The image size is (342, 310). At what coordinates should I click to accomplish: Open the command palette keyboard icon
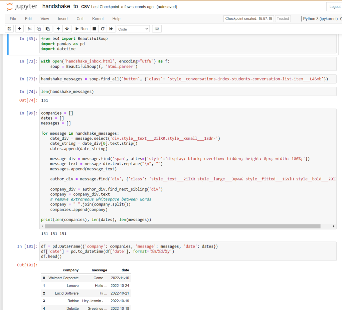pos(157,29)
